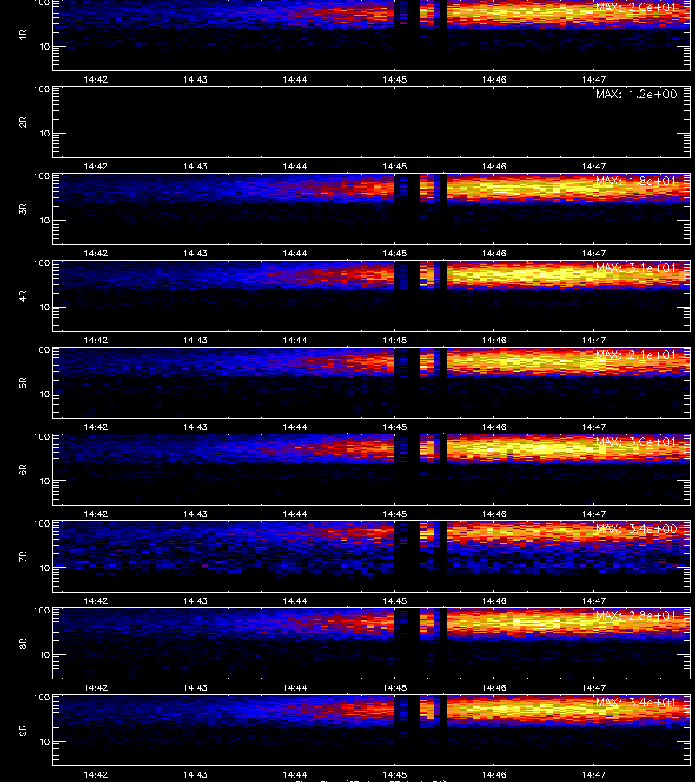Click 14:42 below the 1R panel
This screenshot has width=695, height=782.
click(x=96, y=79)
